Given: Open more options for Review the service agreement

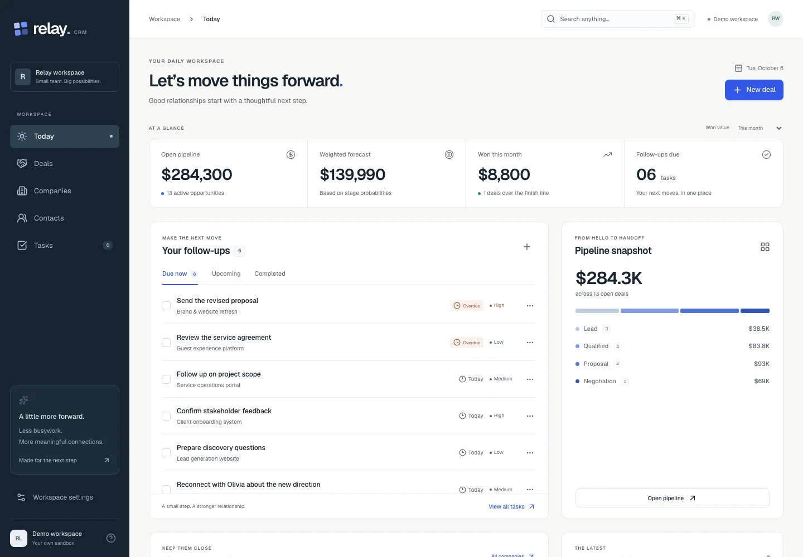Looking at the screenshot, I should [x=530, y=343].
